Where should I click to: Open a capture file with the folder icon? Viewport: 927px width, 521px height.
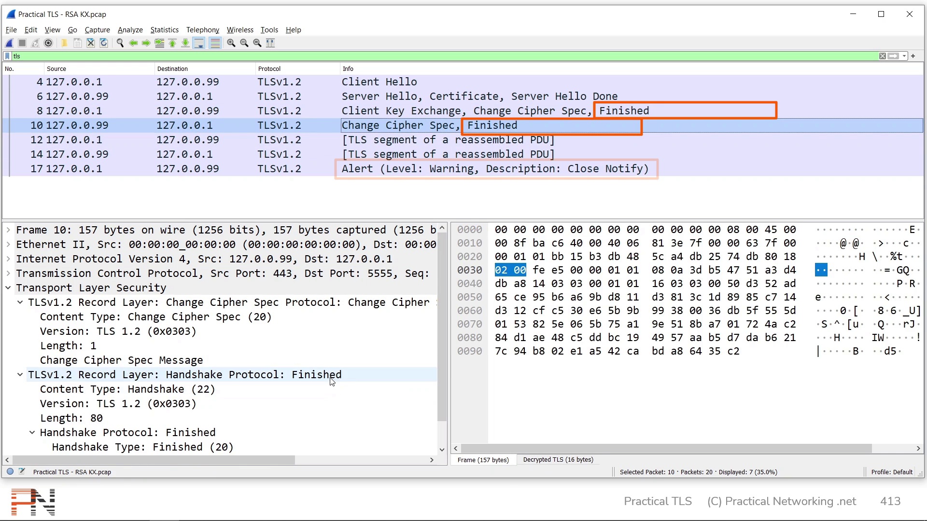64,43
